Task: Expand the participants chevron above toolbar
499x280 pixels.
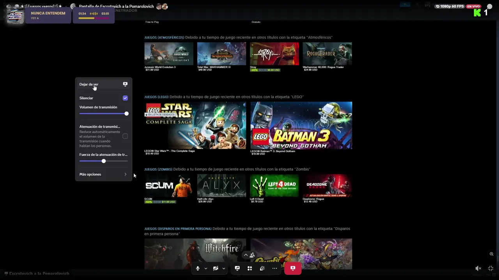Action: click(x=246, y=255)
